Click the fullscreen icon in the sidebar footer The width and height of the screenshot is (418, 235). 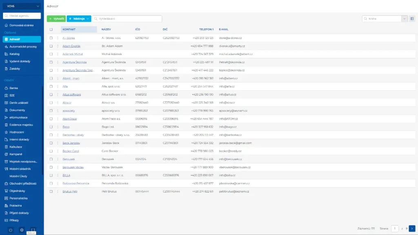[33, 230]
